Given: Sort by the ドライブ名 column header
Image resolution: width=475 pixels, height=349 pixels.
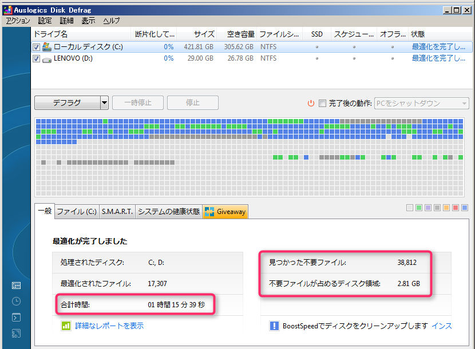Looking at the screenshot, I should click(x=81, y=34).
